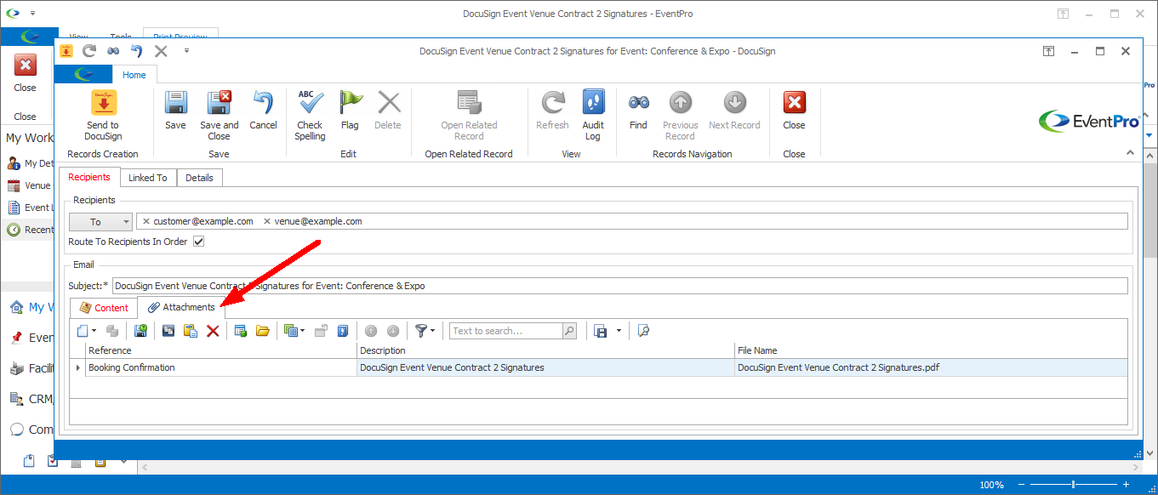Click the orange DocuSign icon in quick access toolbar
Image resolution: width=1158 pixels, height=495 pixels.
point(66,51)
